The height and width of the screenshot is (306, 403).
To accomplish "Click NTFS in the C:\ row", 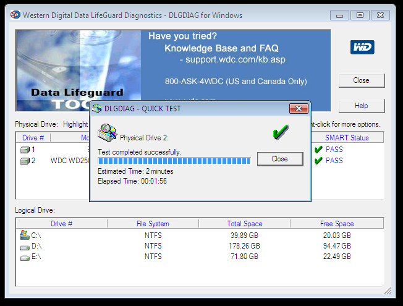I will (x=153, y=236).
